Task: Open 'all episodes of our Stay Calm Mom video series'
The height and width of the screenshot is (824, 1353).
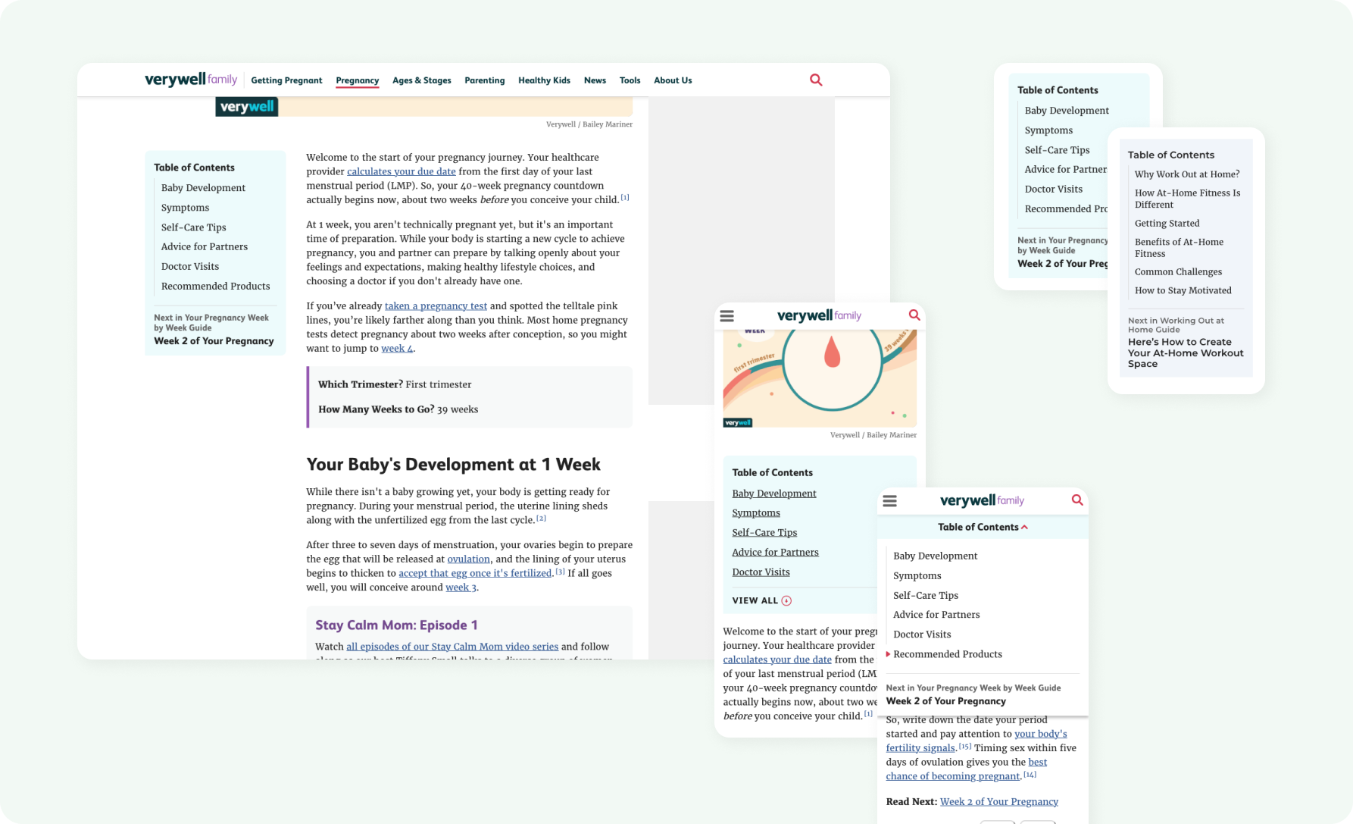Action: click(x=452, y=647)
